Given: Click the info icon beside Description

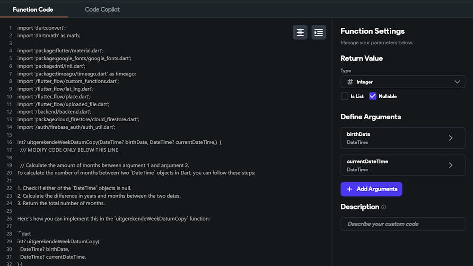Looking at the screenshot, I should click(384, 207).
